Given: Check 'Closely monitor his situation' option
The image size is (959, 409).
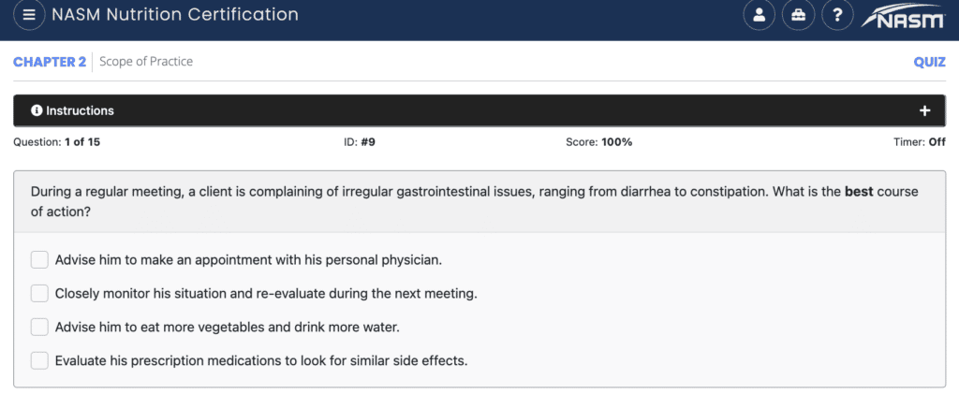Looking at the screenshot, I should tap(39, 294).
